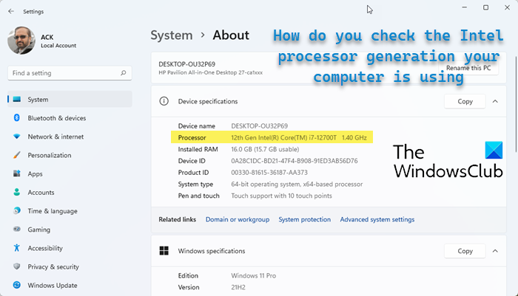Select the System monitor icon in sidebar
This screenshot has height=296, width=518.
point(17,99)
